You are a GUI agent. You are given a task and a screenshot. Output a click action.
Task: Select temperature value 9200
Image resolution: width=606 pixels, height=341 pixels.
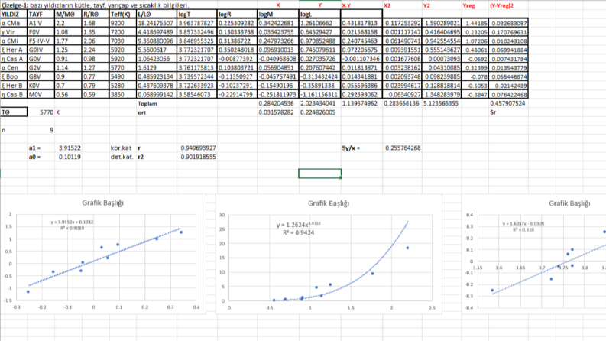[123, 23]
